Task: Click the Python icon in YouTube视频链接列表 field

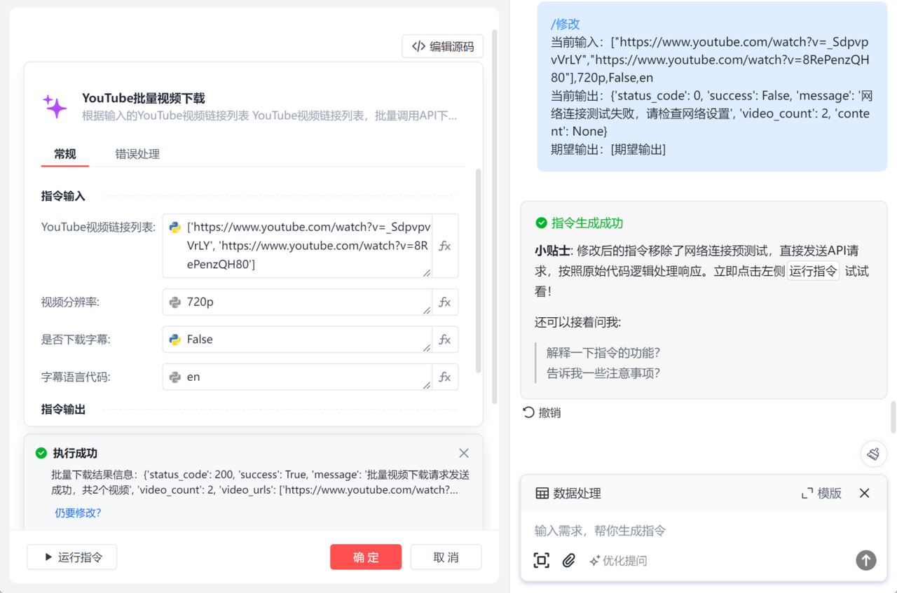Action: (175, 228)
